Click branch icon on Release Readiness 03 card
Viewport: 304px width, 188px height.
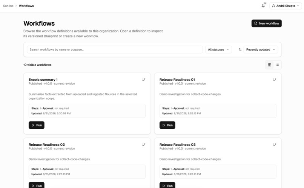[x=275, y=145]
